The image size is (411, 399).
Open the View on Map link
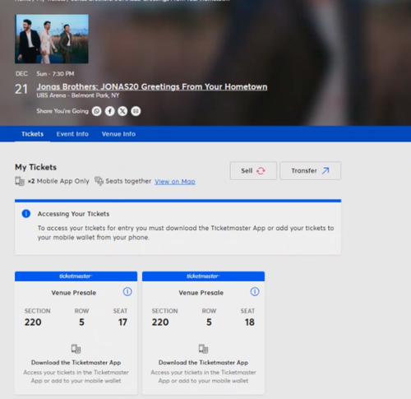[x=175, y=182]
